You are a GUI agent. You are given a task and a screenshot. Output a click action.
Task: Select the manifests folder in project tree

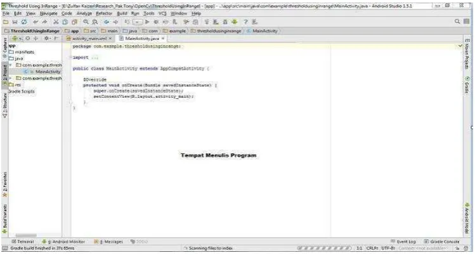22,52
